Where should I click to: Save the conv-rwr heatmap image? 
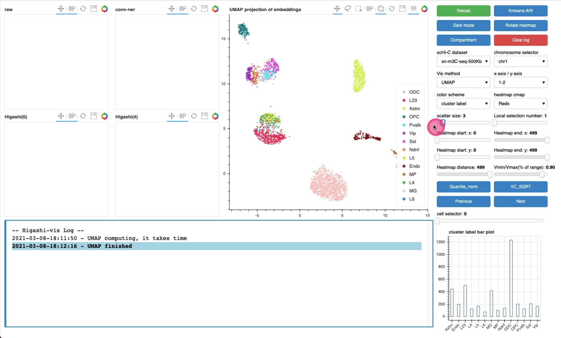point(204,9)
